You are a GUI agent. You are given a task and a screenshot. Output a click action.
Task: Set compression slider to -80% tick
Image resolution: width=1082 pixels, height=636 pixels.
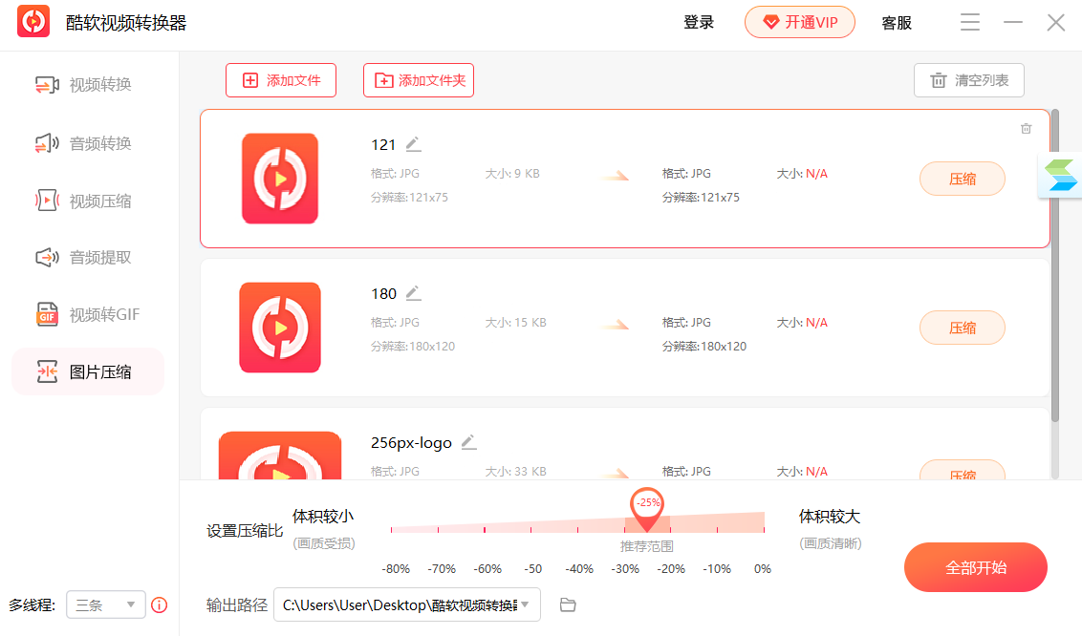391,529
